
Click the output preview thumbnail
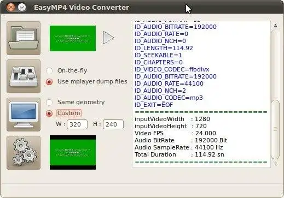tap(73, 152)
